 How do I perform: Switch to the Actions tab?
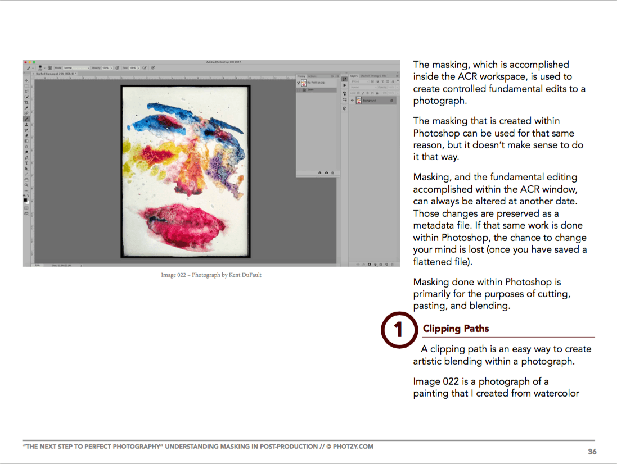312,76
